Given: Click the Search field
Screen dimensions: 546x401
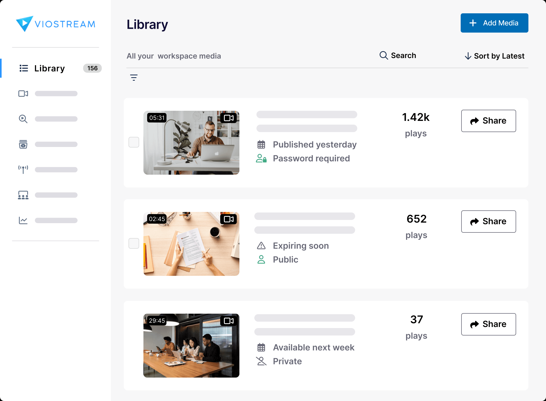Looking at the screenshot, I should tap(398, 55).
